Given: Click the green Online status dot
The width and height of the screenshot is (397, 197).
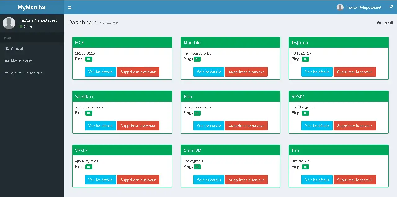Looking at the screenshot, I should [21, 27].
